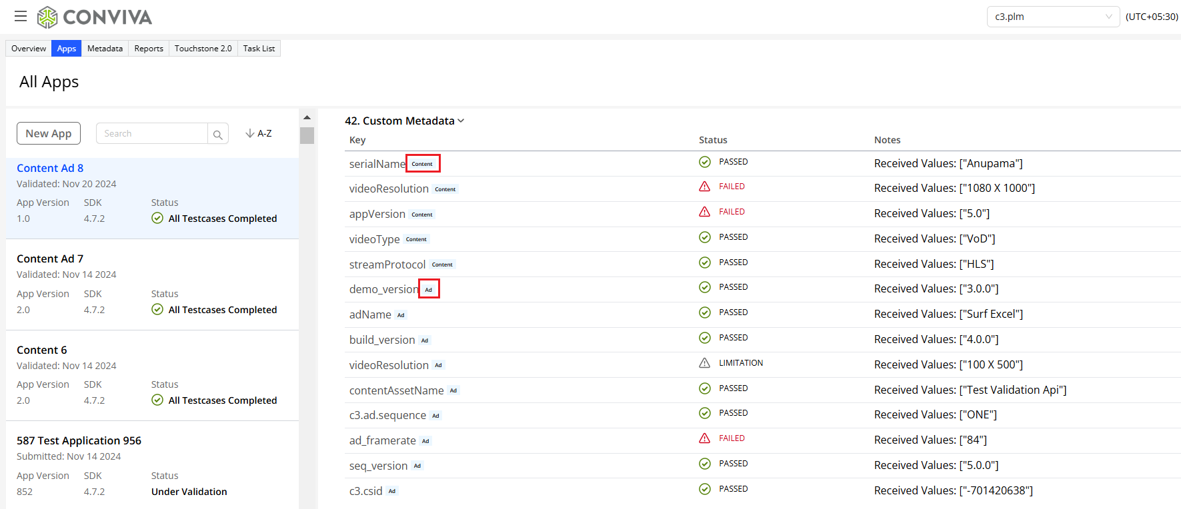Click the search magnifier icon
The width and height of the screenshot is (1181, 509).
coord(217,134)
